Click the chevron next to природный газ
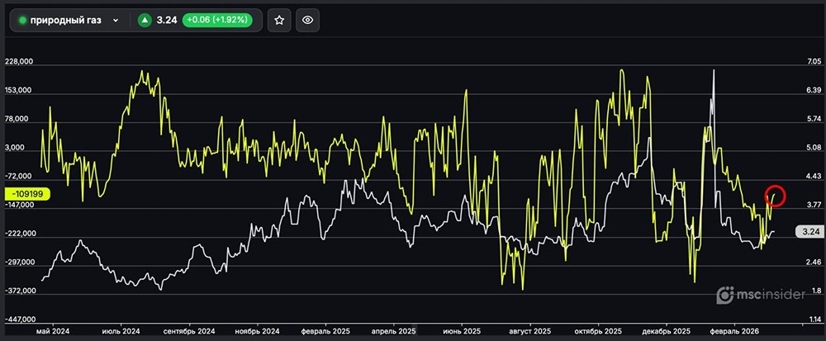The width and height of the screenshot is (826, 341). pos(116,21)
